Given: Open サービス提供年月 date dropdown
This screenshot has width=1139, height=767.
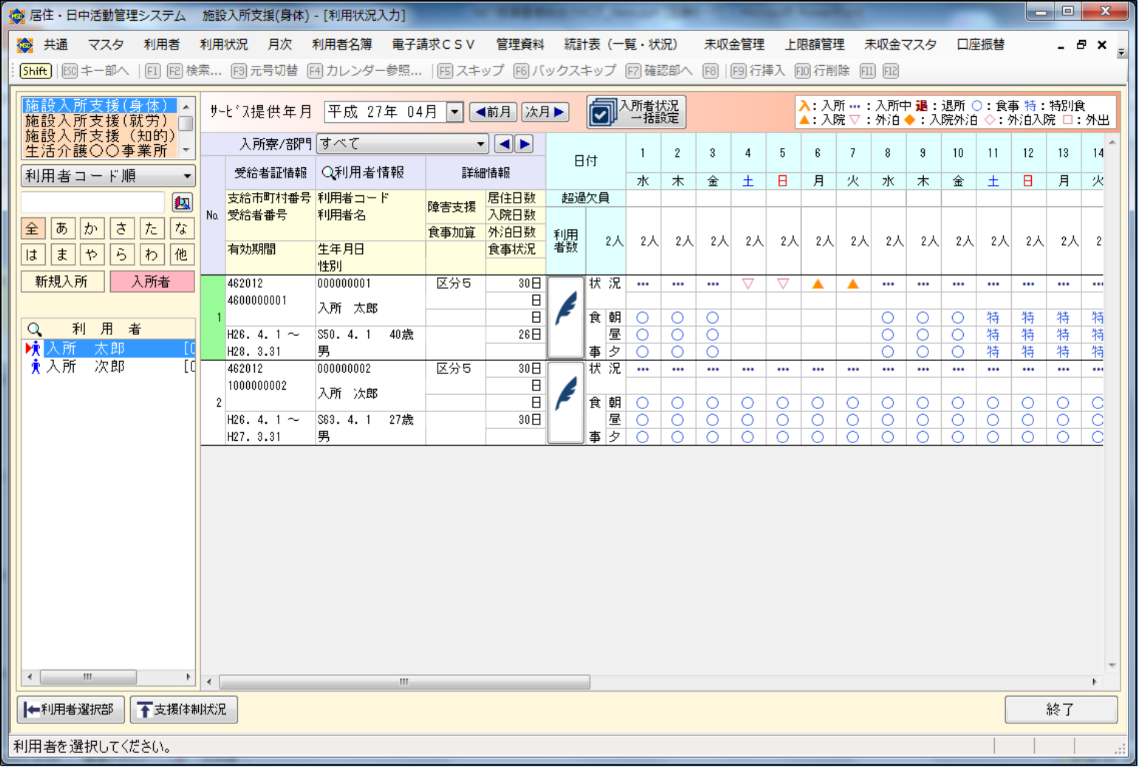Looking at the screenshot, I should (x=455, y=112).
